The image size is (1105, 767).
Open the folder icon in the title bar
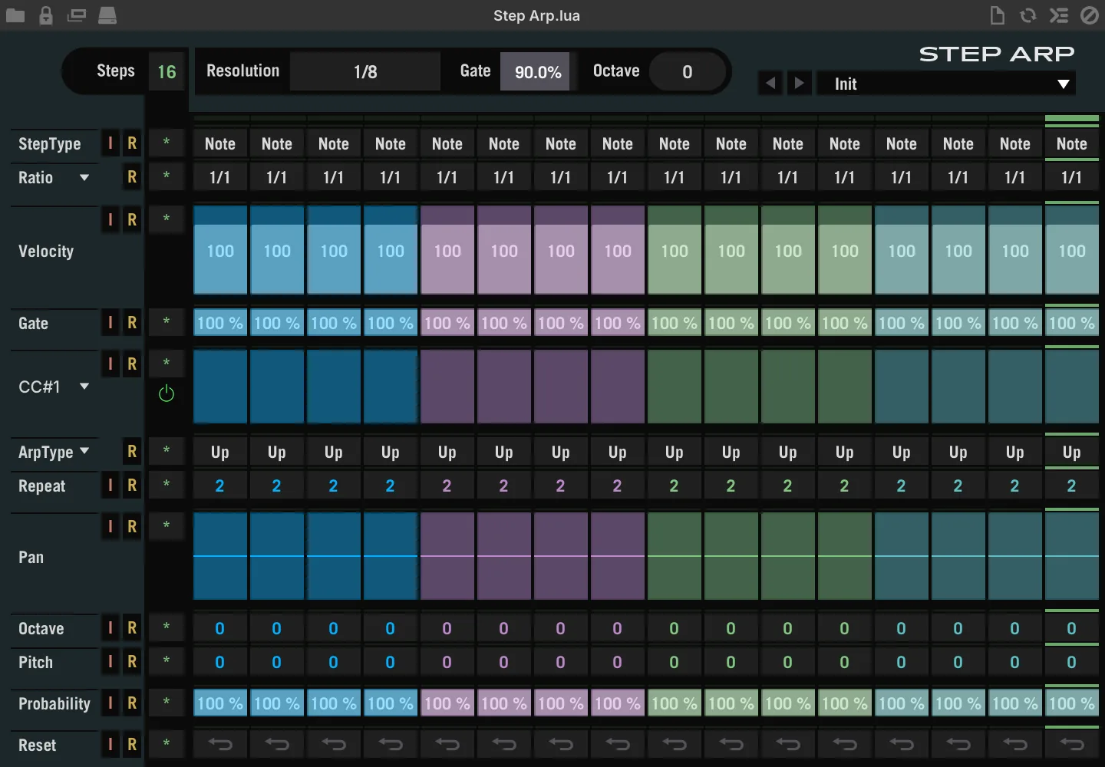pyautogui.click(x=15, y=15)
